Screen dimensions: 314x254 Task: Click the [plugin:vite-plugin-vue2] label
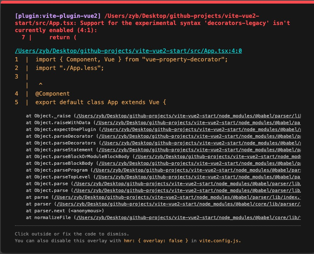[58, 16]
